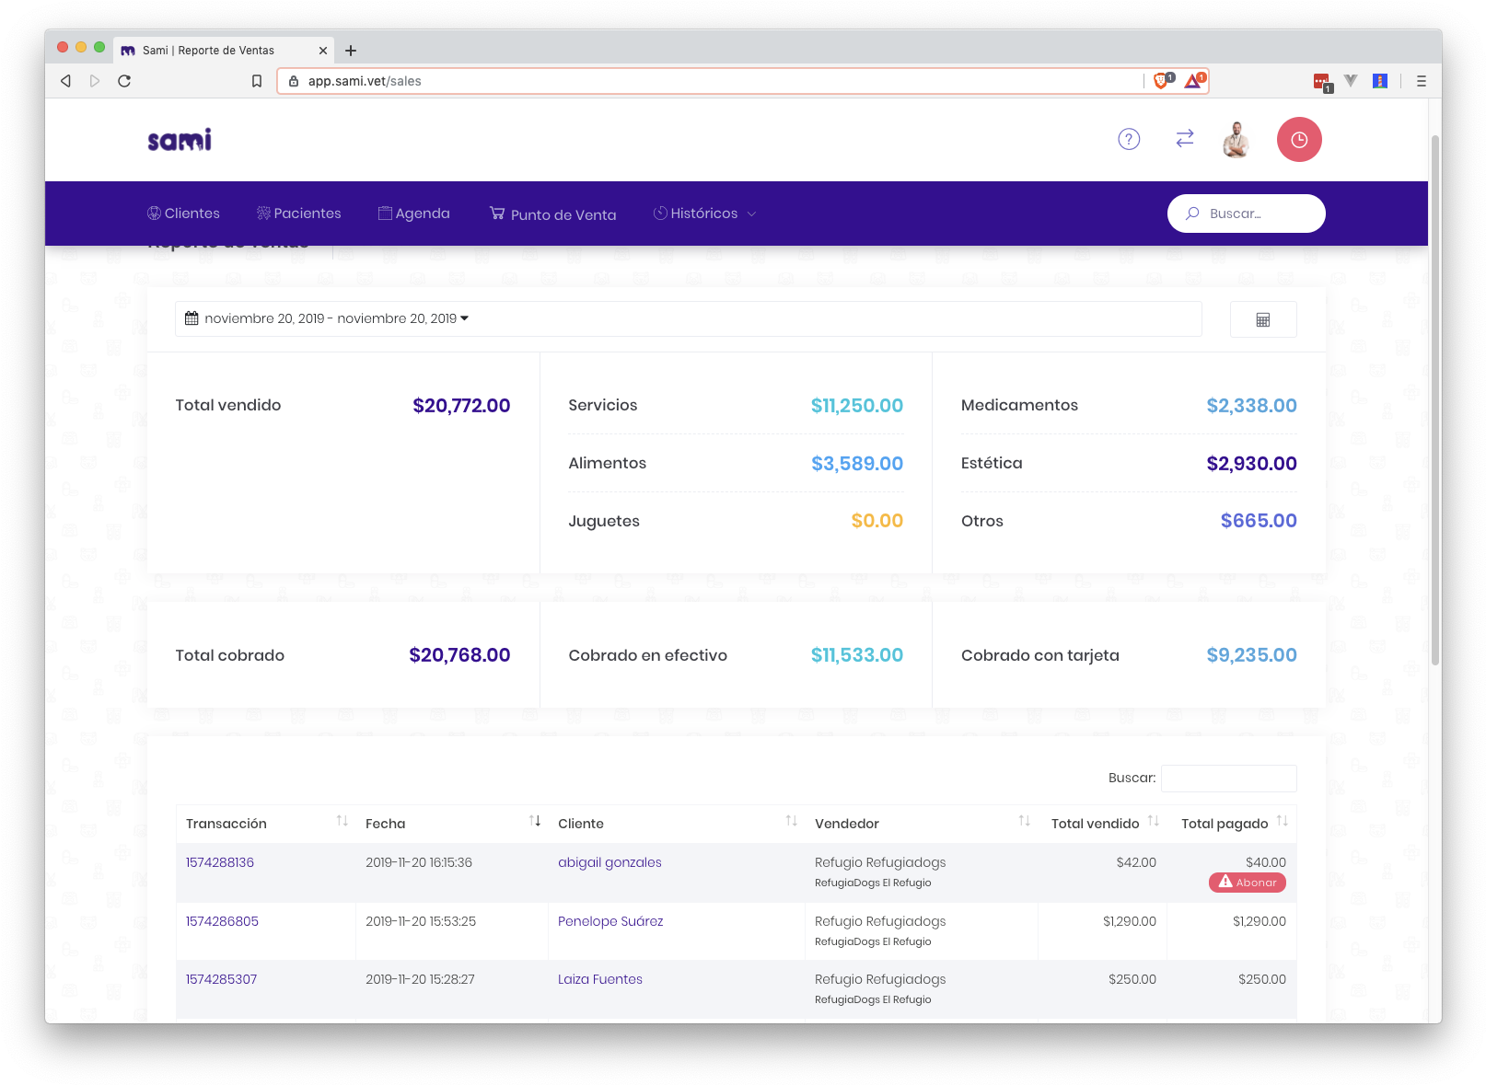Go to Pacientes section

tap(298, 214)
